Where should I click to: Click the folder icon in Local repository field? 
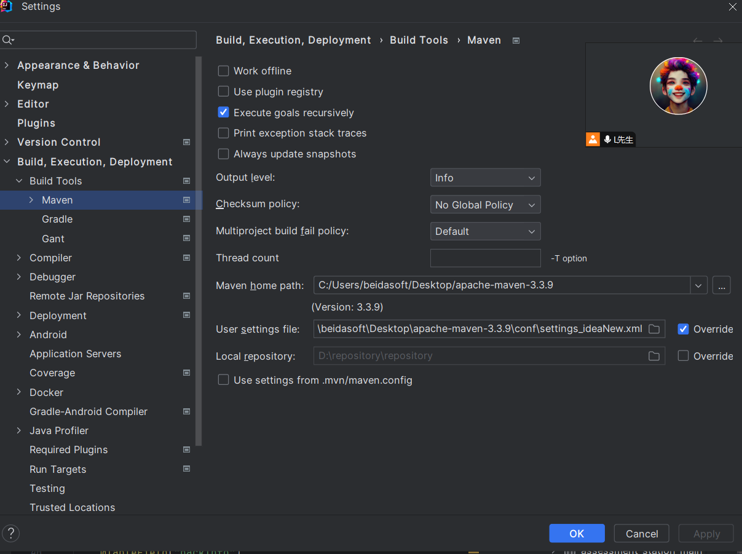point(654,356)
